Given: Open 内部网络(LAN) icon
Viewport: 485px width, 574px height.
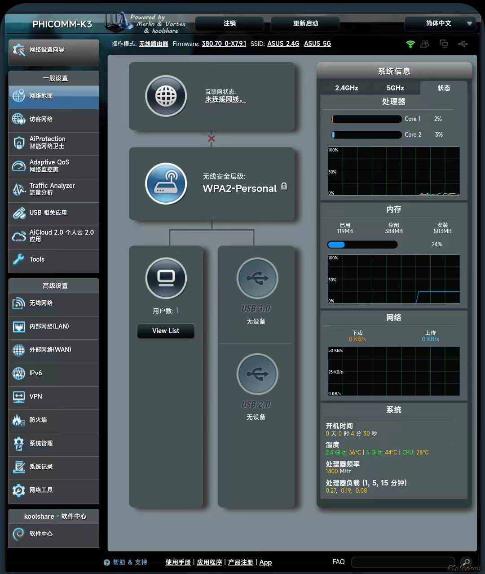Looking at the screenshot, I should pos(18,327).
